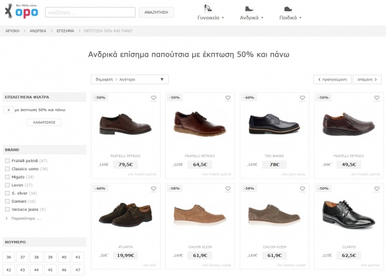Click the 'στο tzini' store link
Screen dimensions: 386x277
tap(150, 265)
